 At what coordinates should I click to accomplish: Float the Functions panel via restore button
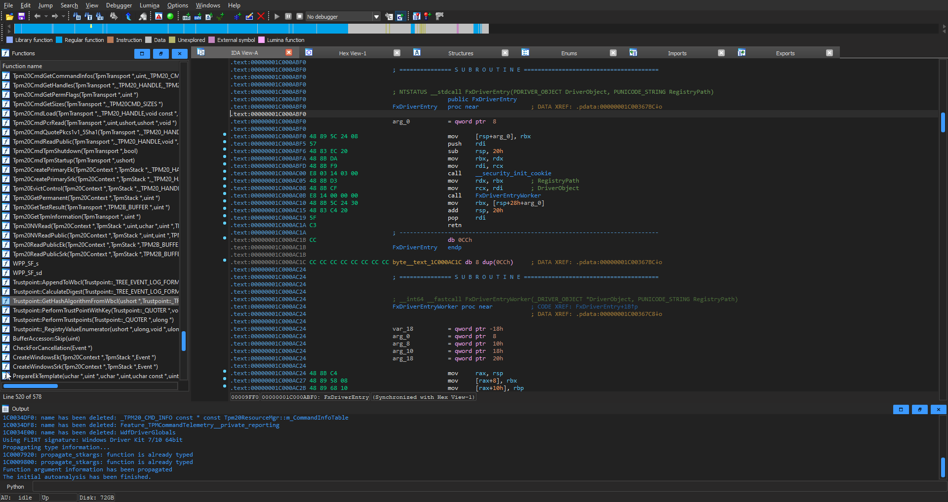tap(161, 53)
